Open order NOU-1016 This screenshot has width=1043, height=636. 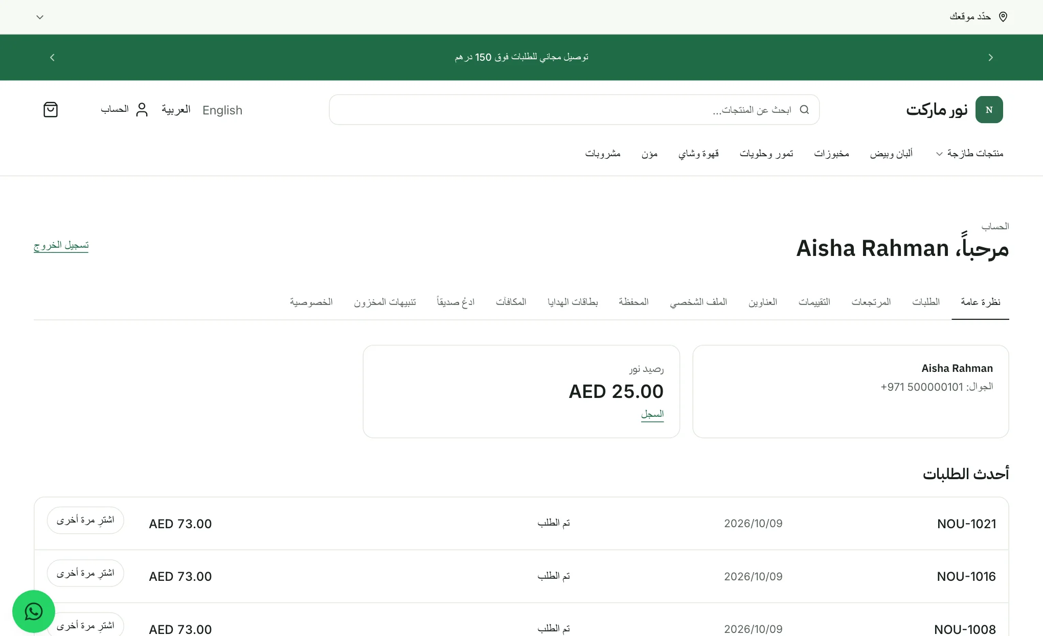pos(966,576)
